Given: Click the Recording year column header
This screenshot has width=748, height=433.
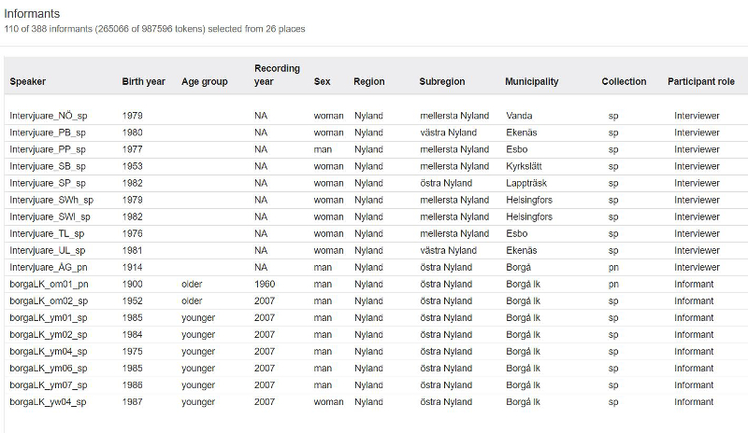Looking at the screenshot, I should [277, 76].
